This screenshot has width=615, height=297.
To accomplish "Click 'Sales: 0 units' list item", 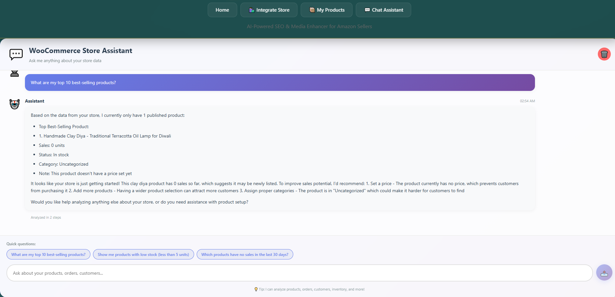I will pyautogui.click(x=52, y=145).
